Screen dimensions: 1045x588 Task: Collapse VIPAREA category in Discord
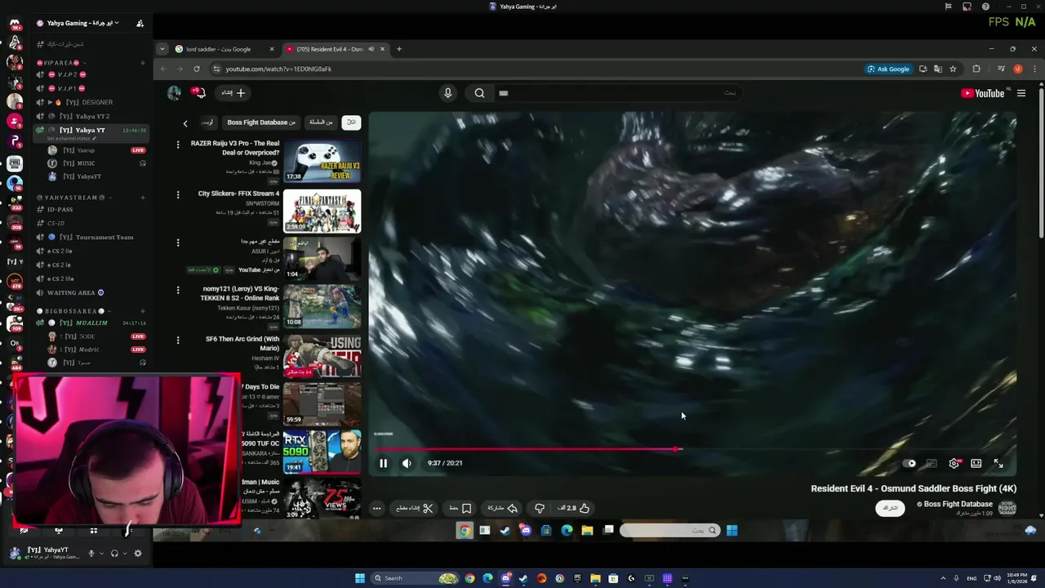61,63
